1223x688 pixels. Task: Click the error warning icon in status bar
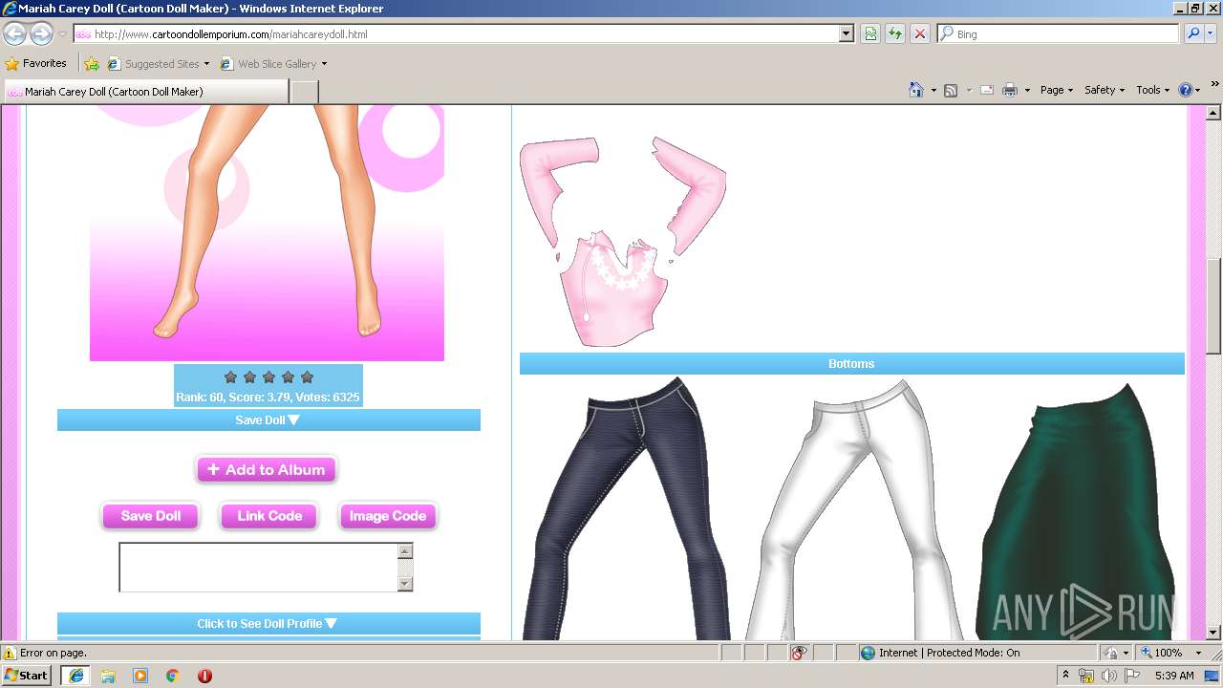10,653
